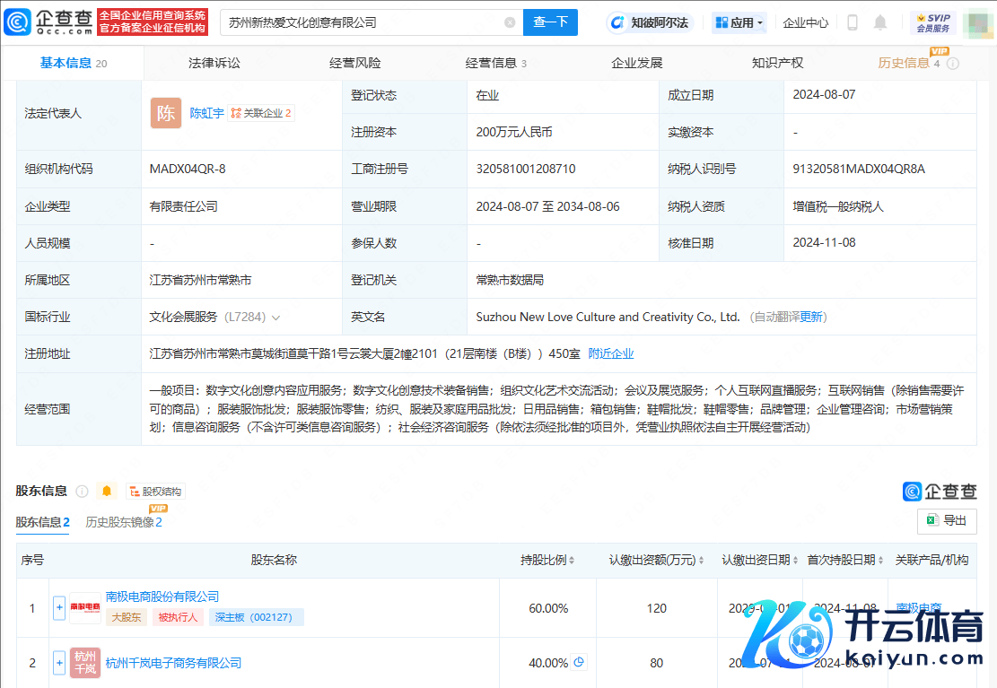Open the 应用 dropdown menu

[x=738, y=22]
